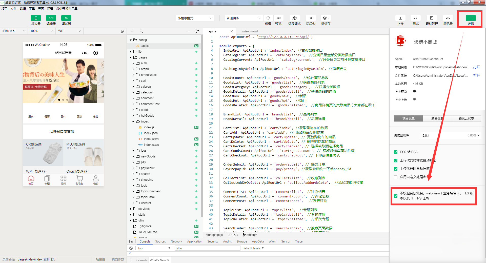Expand the services folder
486x263 pixels.
[131, 209]
